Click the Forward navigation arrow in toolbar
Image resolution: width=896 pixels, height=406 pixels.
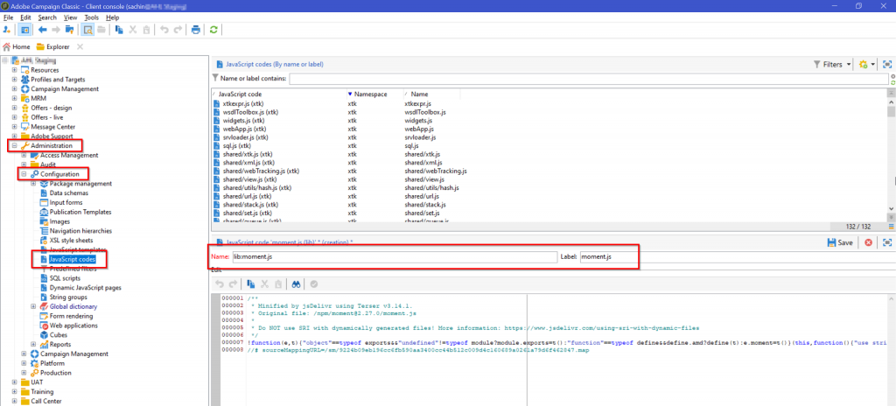(x=56, y=30)
